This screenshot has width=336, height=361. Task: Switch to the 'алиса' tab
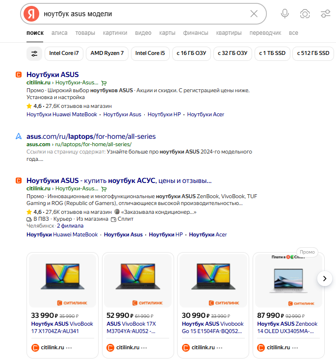(59, 33)
